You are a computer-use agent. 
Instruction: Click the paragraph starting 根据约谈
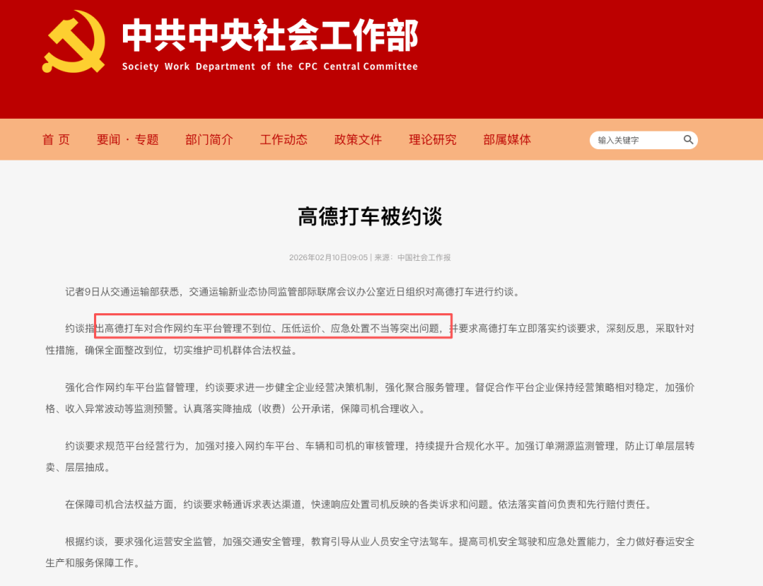coord(369,552)
